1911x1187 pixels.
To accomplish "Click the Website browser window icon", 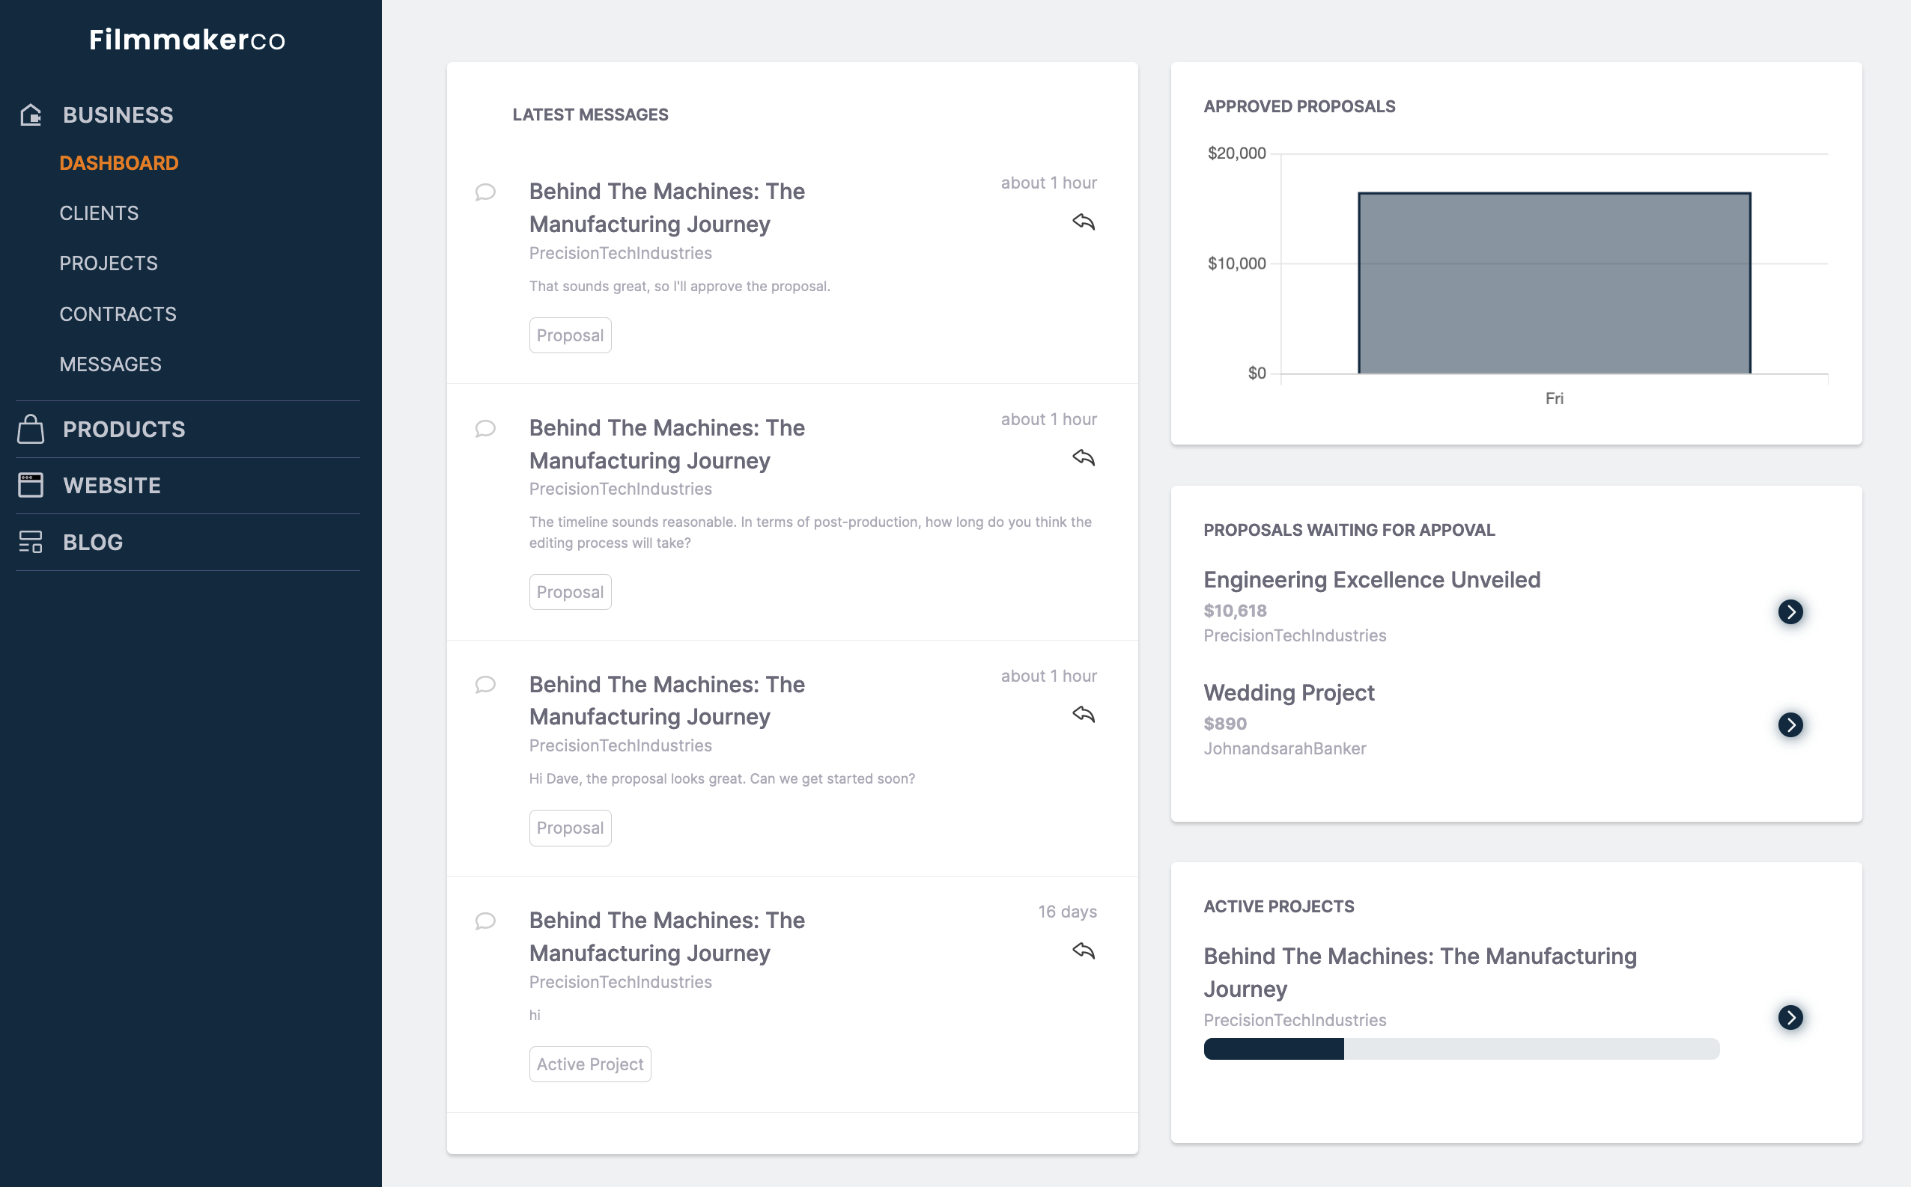I will pyautogui.click(x=31, y=485).
